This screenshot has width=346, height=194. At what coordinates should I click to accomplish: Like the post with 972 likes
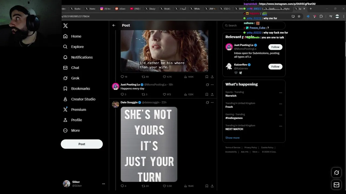167,94
